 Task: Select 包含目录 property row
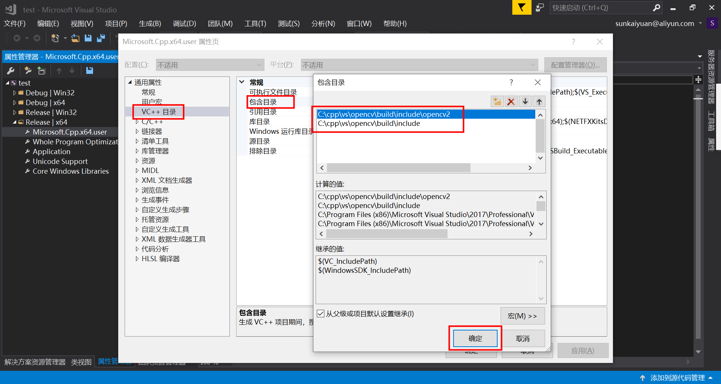[x=263, y=102]
